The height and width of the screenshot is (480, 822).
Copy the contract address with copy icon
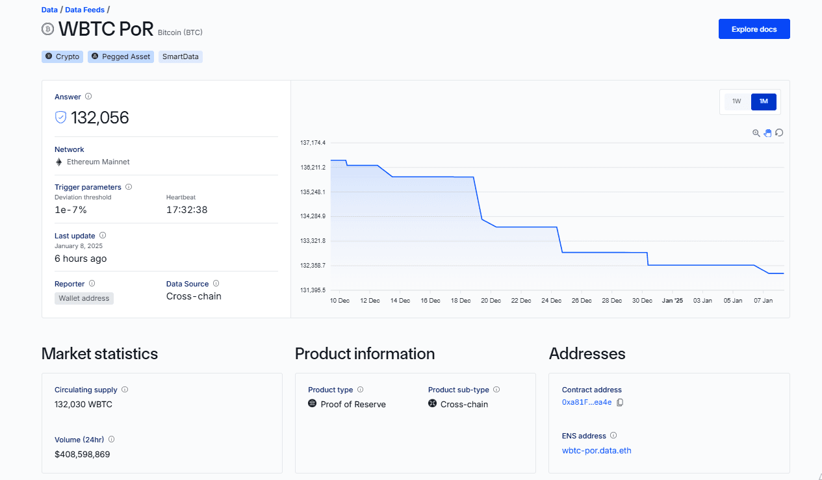[x=620, y=403]
